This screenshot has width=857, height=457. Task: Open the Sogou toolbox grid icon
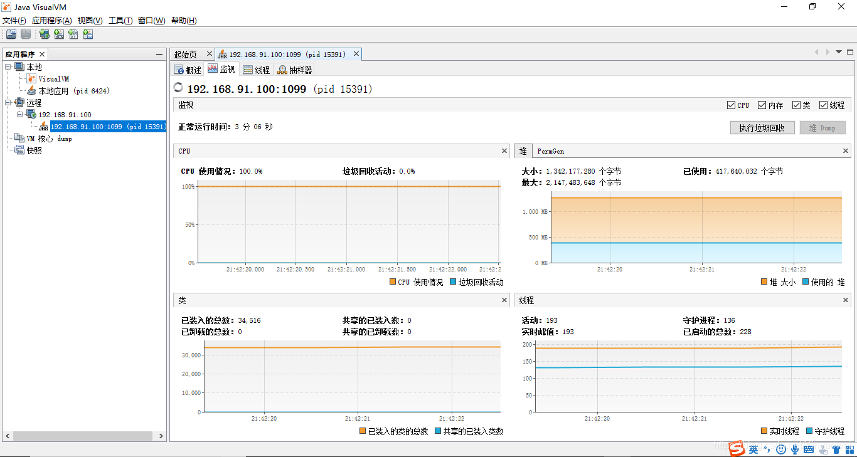(849, 449)
